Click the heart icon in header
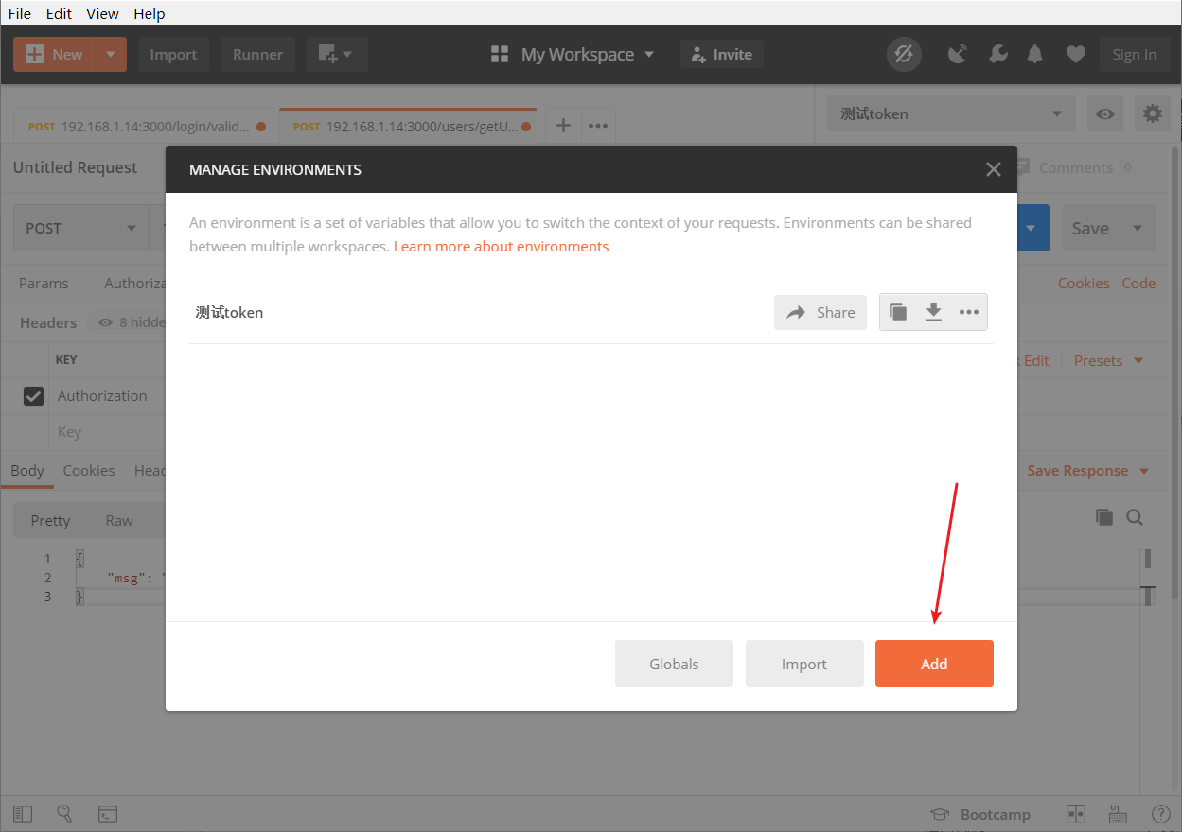This screenshot has height=832, width=1182. [x=1076, y=55]
